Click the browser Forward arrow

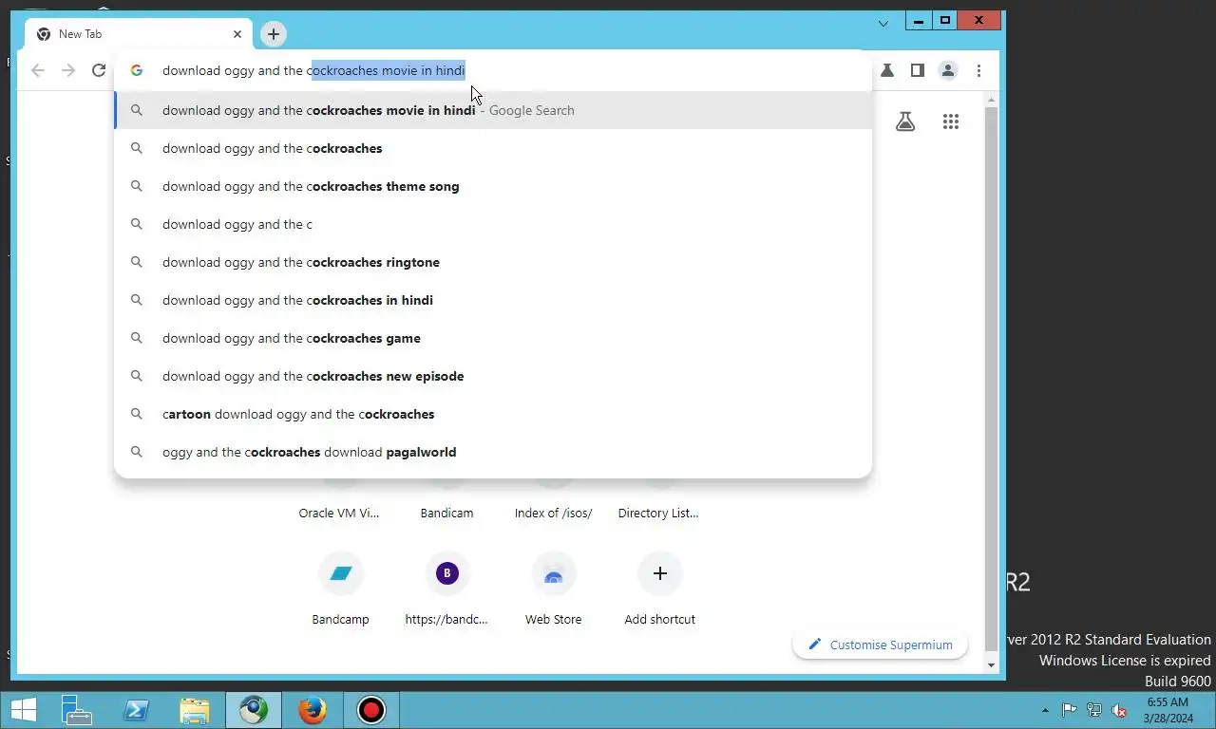pyautogui.click(x=68, y=70)
